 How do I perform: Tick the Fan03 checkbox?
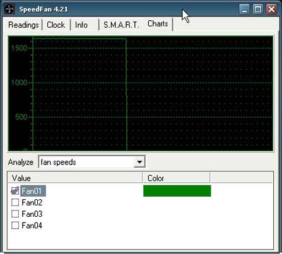click(x=15, y=214)
